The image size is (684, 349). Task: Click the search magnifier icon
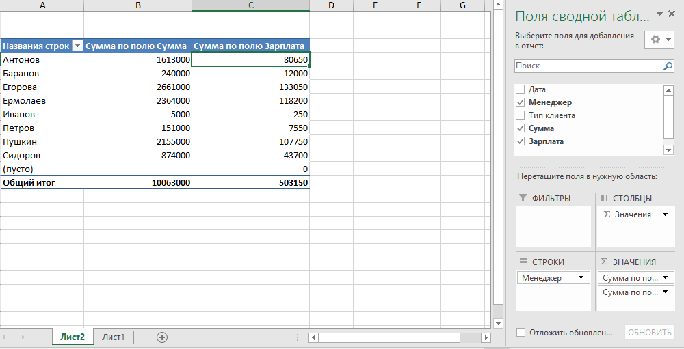click(668, 66)
